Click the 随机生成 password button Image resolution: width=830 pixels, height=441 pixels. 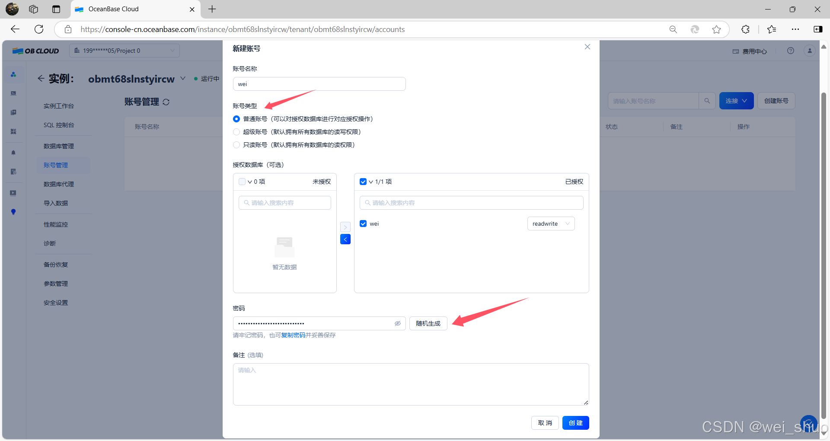coord(428,323)
